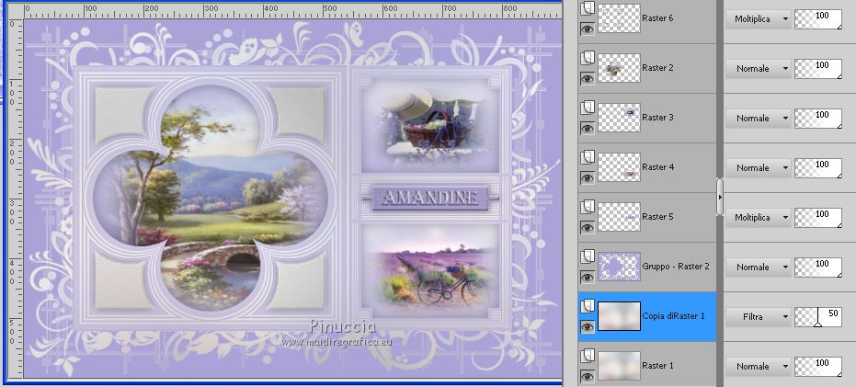Screen dimensions: 856x387
Task: Select the Raster 3 layer thumbnail
Action: point(619,118)
